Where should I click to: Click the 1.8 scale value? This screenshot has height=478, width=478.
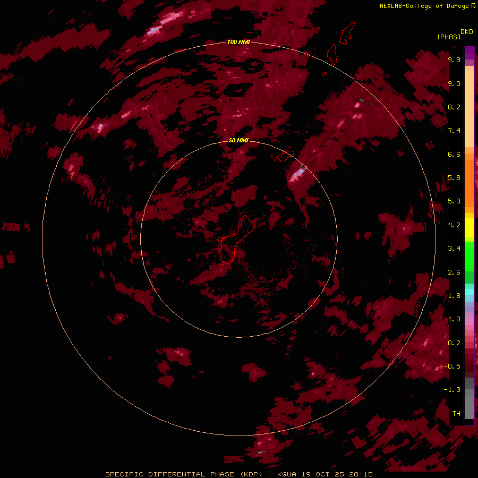click(x=454, y=296)
